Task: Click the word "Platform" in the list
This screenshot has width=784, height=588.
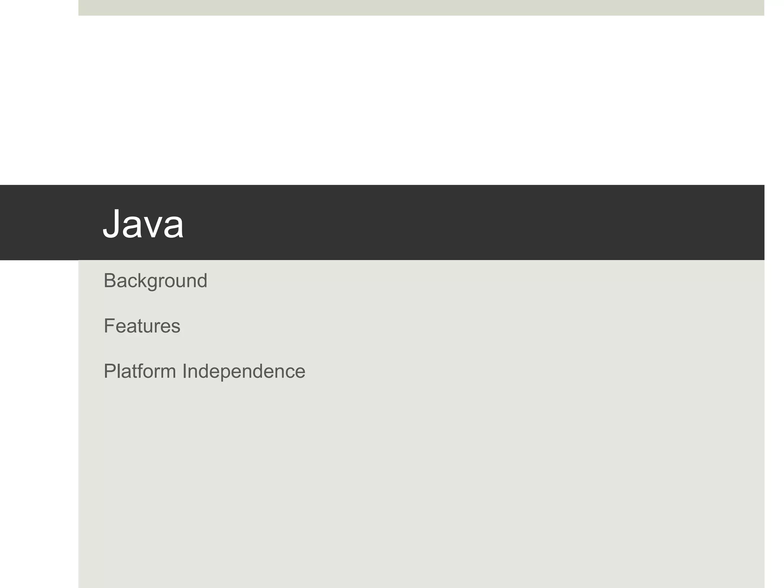Action: coord(140,371)
